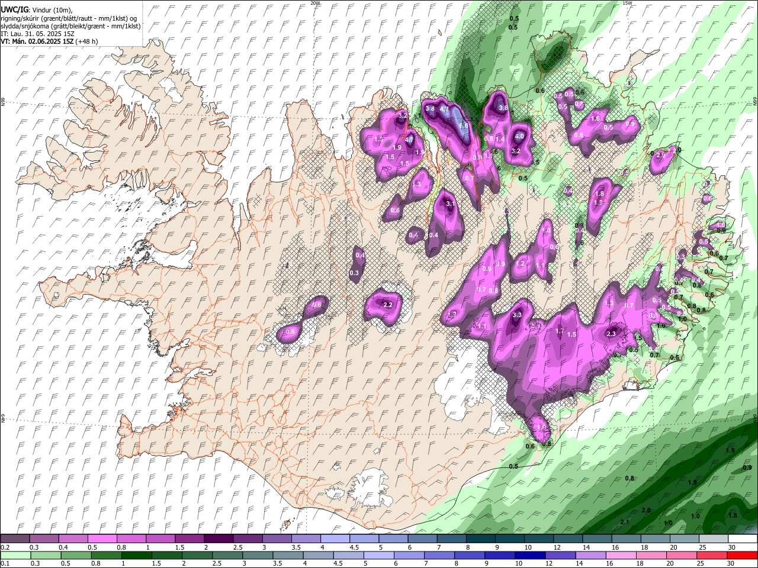Screen dimensions: 758x568
Task: Click the 0.2 label on the snow scale
Action: [5, 547]
